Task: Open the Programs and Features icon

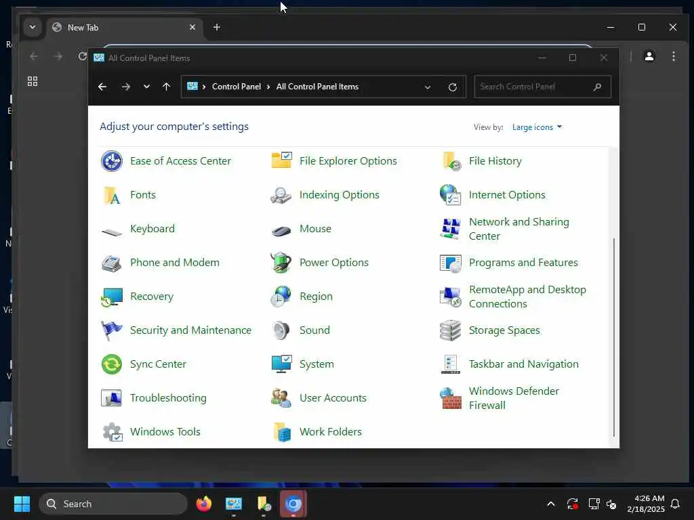Action: coord(451,263)
